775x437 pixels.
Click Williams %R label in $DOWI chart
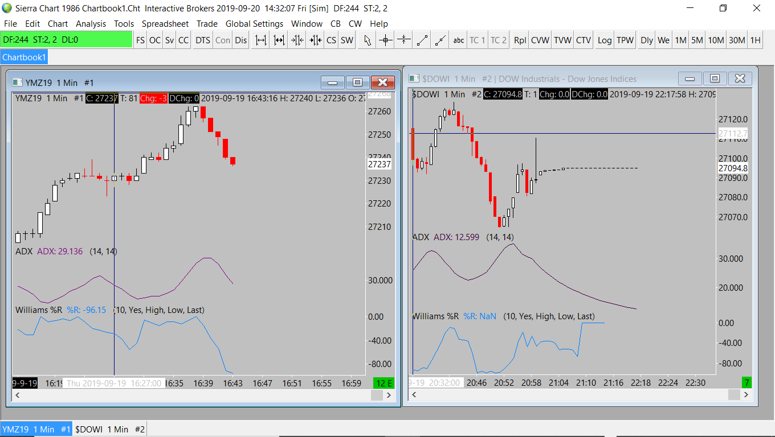(x=435, y=316)
